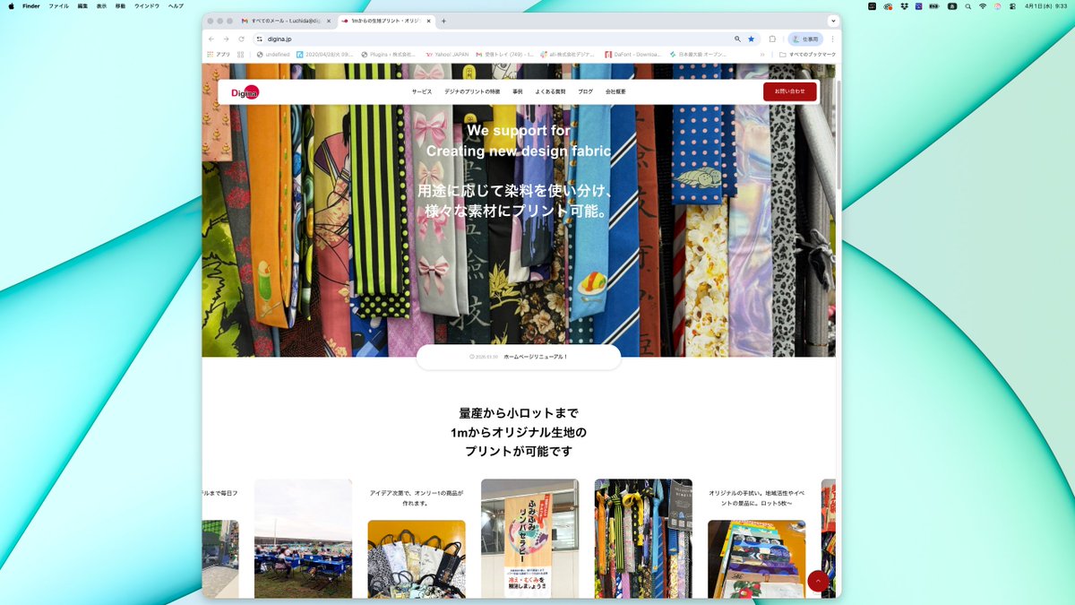Open the 編集 menu
The width and height of the screenshot is (1075, 605).
(x=82, y=5)
